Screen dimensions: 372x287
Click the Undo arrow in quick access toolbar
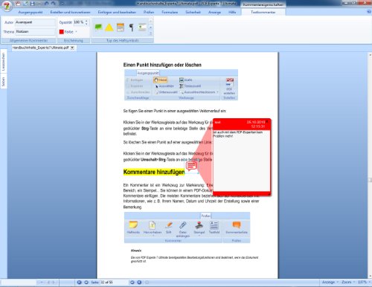46,4
